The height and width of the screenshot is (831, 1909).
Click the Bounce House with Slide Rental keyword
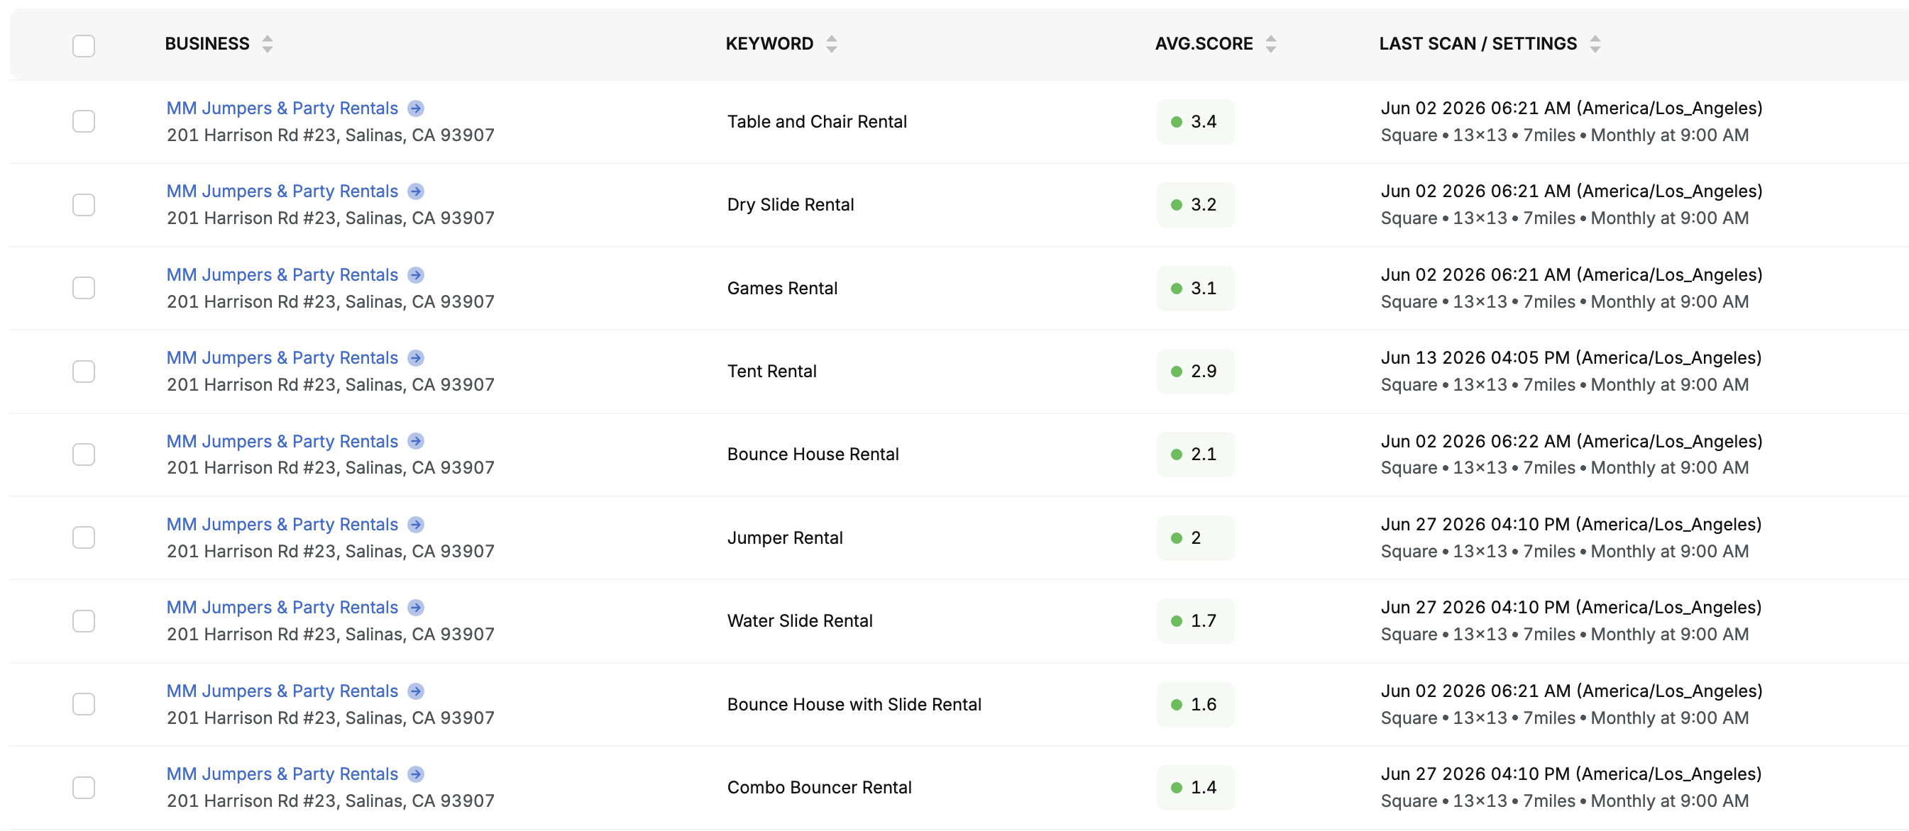pos(854,704)
